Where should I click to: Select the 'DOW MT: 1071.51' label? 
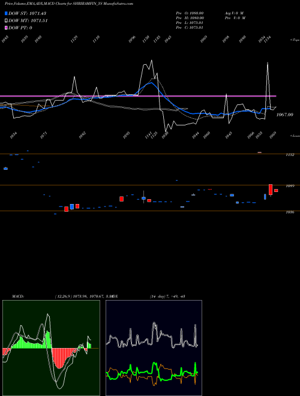(x=28, y=20)
